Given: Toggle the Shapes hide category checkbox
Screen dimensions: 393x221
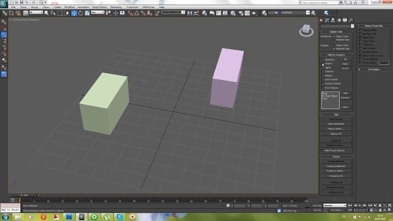Looking at the screenshot, I should 323,64.
